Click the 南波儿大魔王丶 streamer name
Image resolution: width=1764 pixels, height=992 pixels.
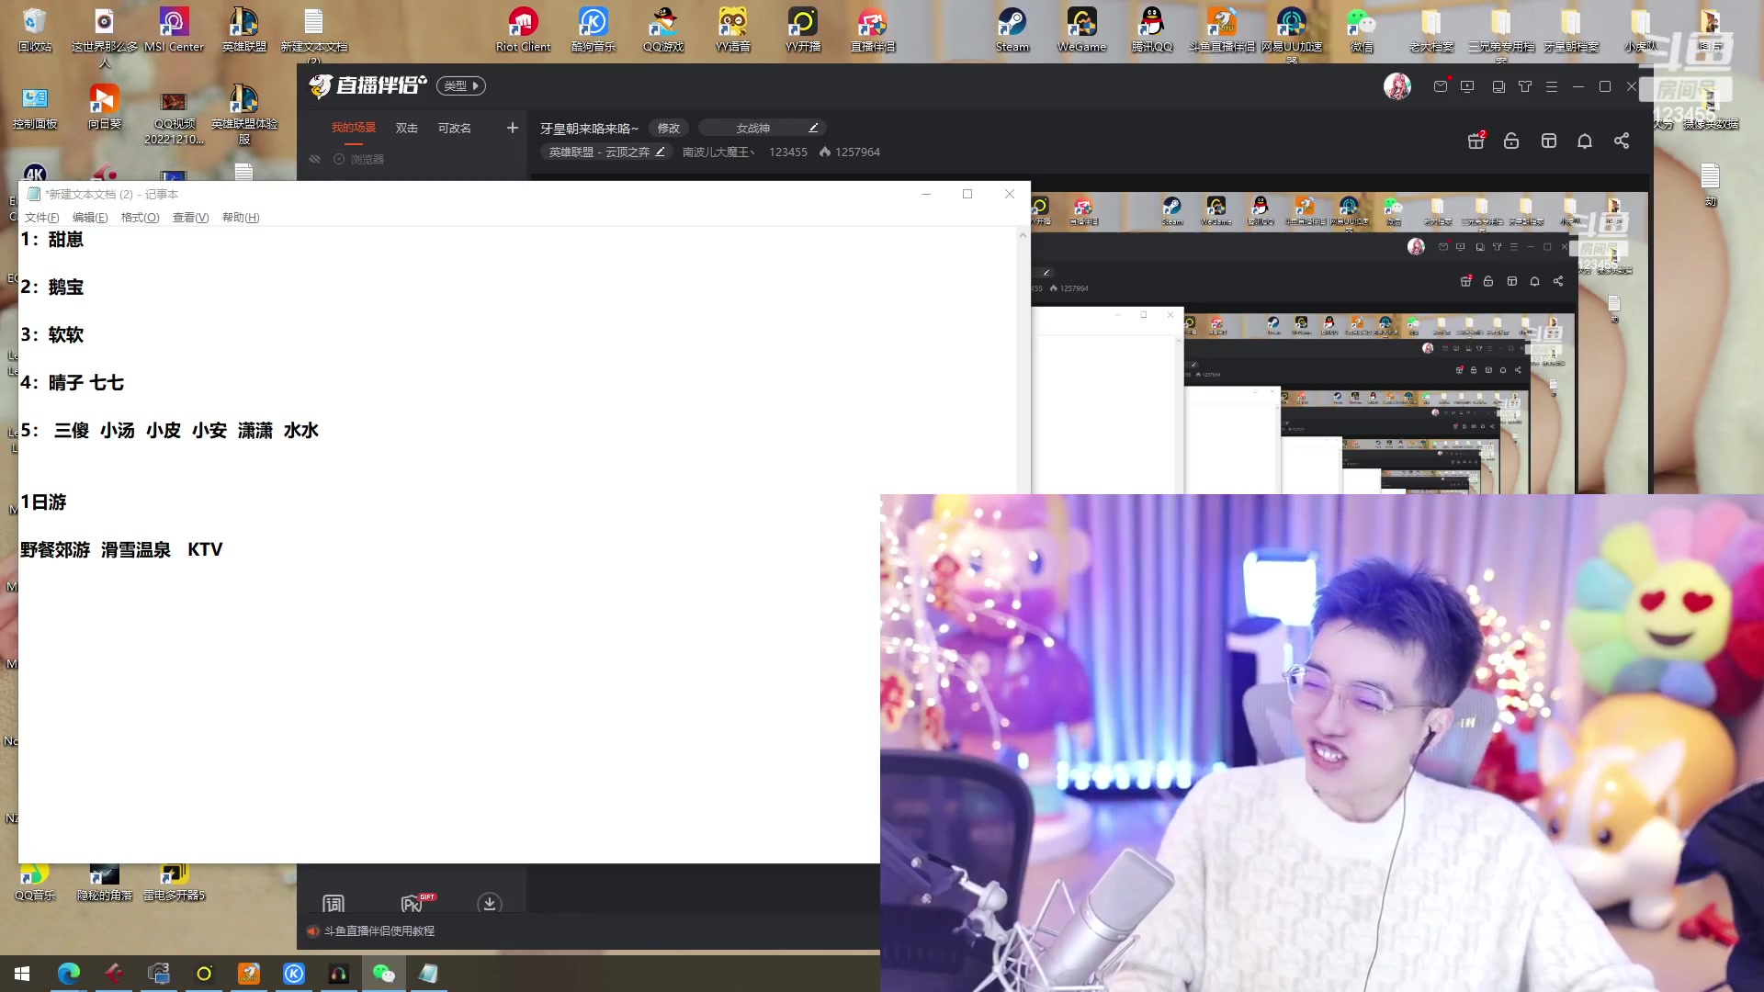click(718, 152)
